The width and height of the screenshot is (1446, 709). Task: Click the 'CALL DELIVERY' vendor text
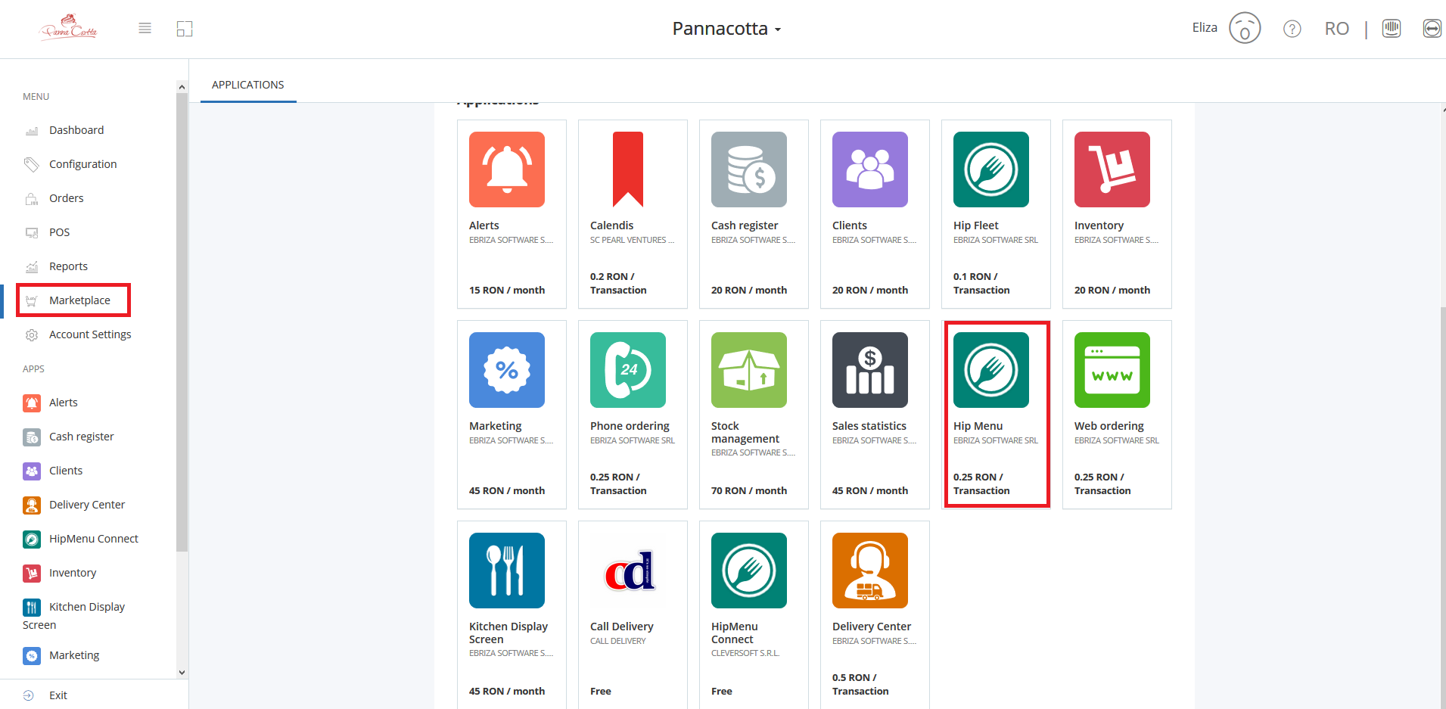pyautogui.click(x=618, y=641)
